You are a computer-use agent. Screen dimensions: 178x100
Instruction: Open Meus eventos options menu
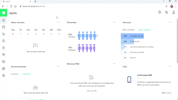point(58,22)
